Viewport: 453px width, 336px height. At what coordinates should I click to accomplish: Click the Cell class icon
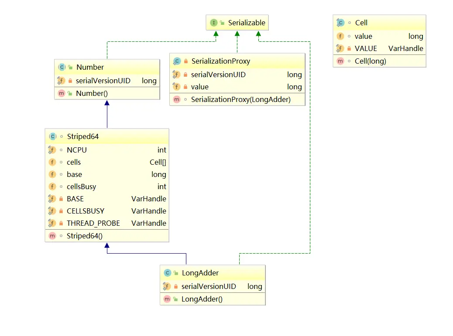tap(340, 23)
